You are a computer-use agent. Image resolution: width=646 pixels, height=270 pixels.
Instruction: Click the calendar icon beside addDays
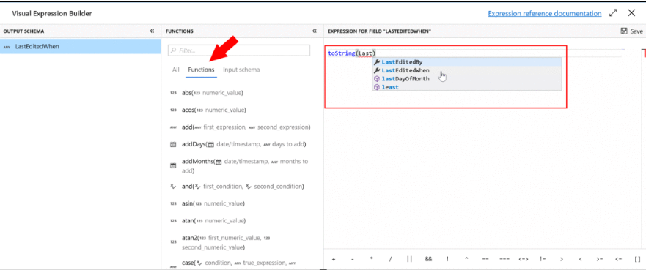tap(173, 145)
